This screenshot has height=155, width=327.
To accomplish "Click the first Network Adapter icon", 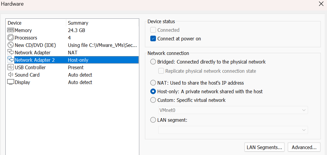I will click(11, 53).
